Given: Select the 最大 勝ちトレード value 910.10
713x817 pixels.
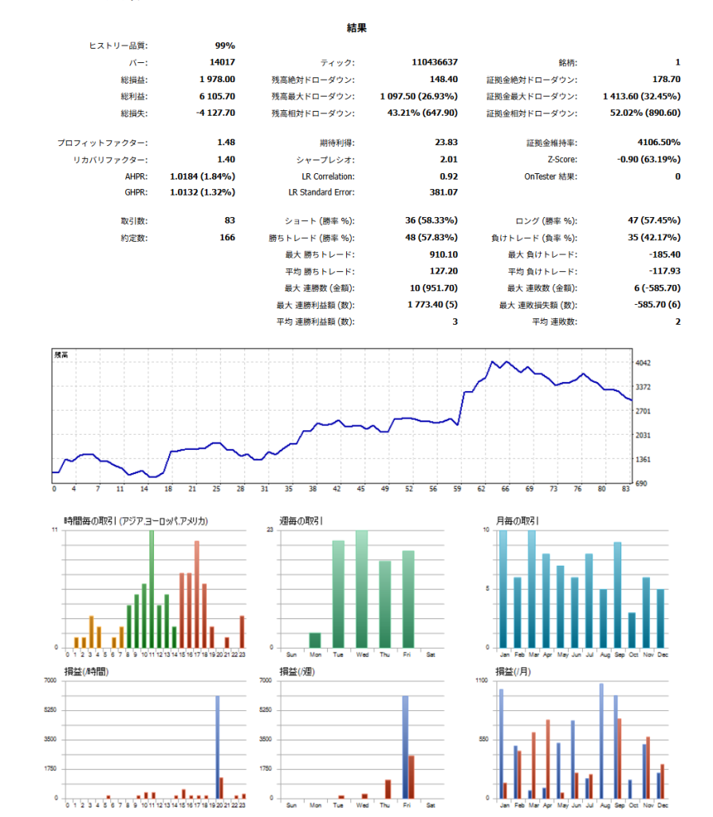Looking at the screenshot, I should (x=443, y=254).
